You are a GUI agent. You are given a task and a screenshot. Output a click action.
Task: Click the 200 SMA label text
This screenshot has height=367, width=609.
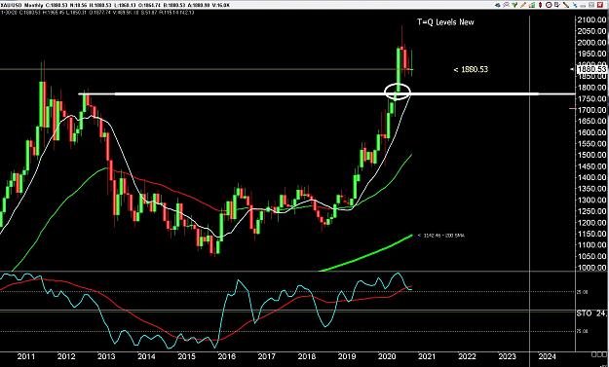(441, 236)
